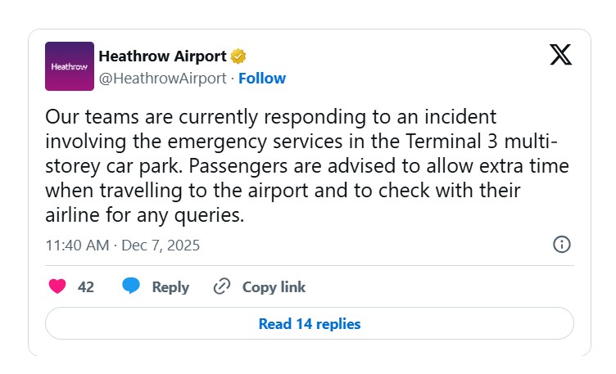
Task: Open the 11:40 AM timestamp link
Action: tap(77, 246)
